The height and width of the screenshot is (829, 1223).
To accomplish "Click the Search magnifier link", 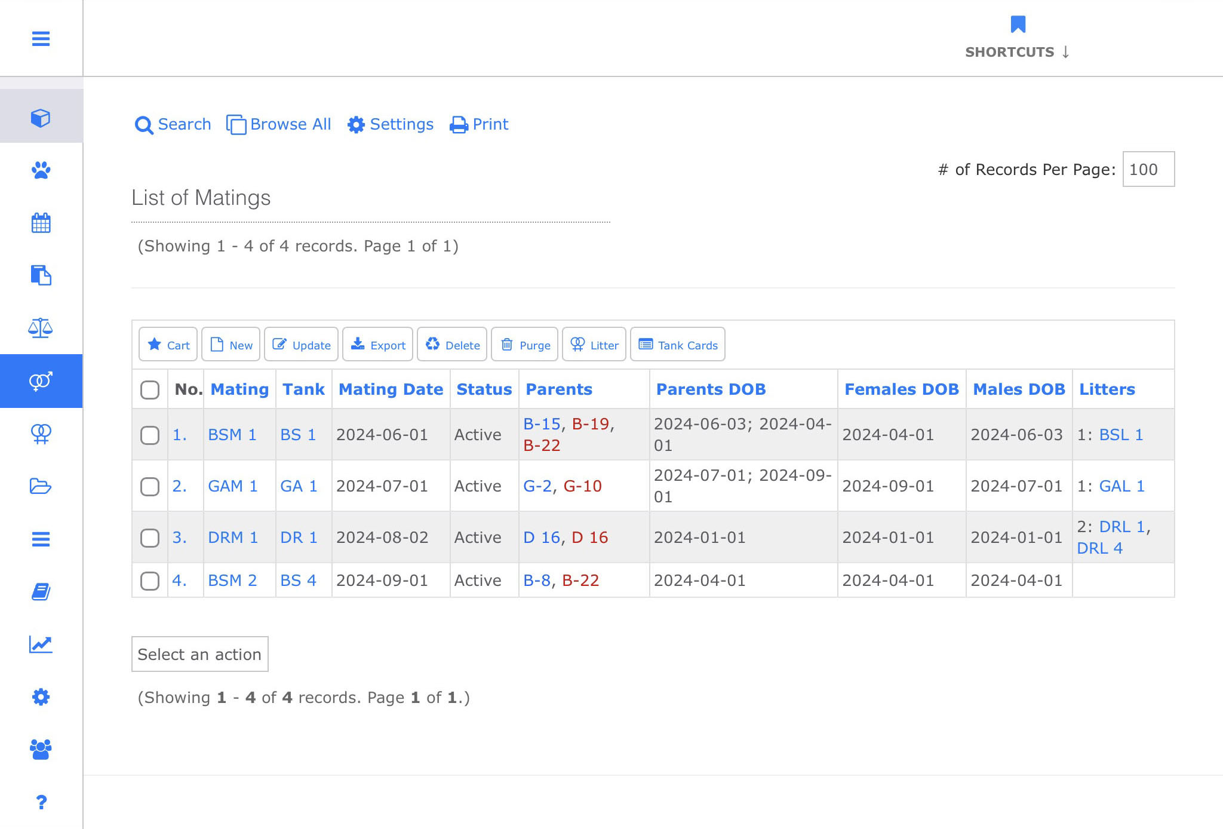I will 173,124.
